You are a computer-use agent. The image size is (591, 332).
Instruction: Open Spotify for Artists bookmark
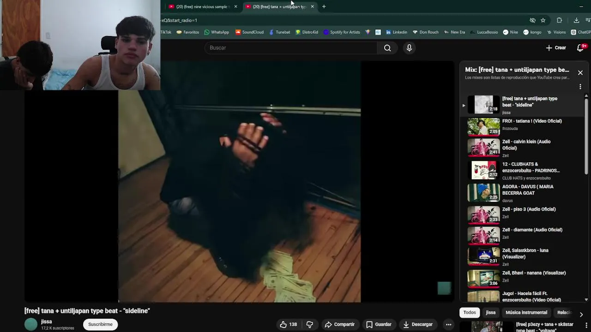click(342, 32)
